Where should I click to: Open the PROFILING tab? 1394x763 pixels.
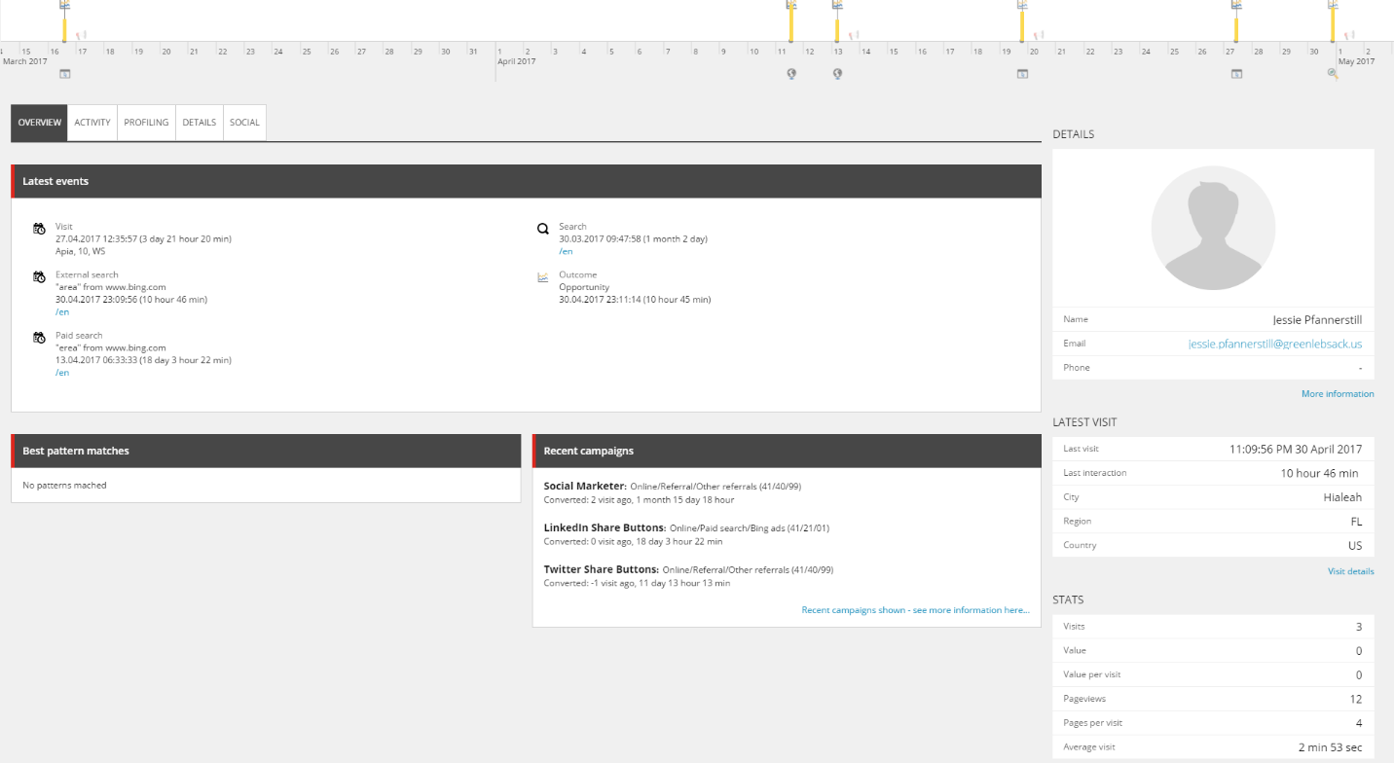point(145,122)
